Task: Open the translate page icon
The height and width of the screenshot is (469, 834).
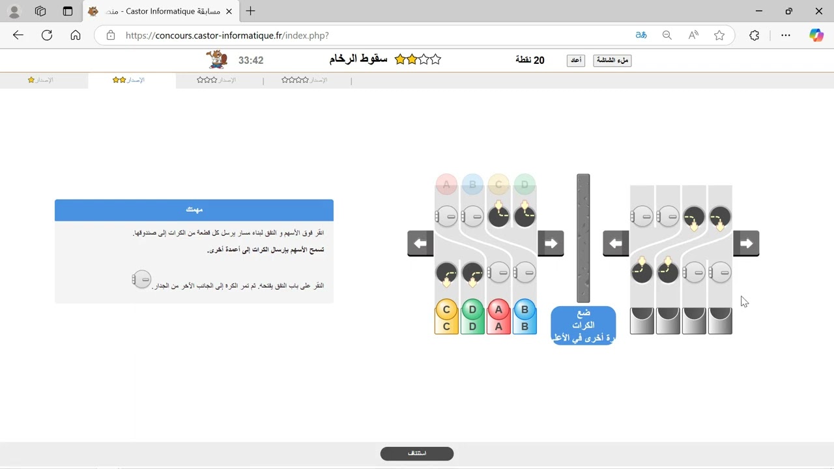Action: coord(641,35)
